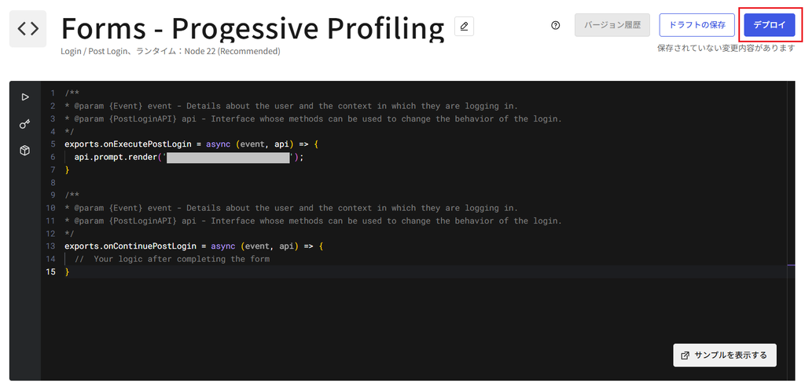Click external link icon in サンプルを表示する
The height and width of the screenshot is (390, 805).
(x=685, y=355)
